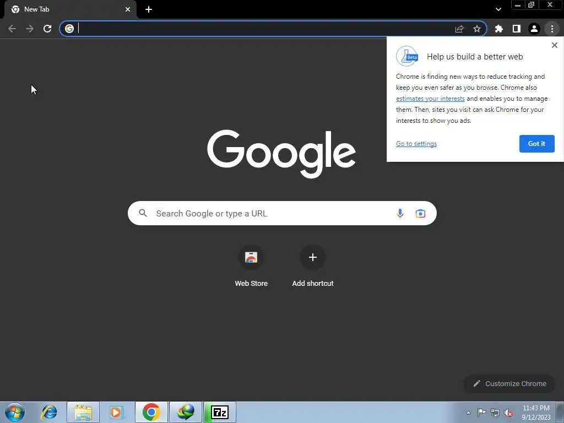The width and height of the screenshot is (564, 423).
Task: Follow the 'Go to settings' link
Action: (416, 144)
